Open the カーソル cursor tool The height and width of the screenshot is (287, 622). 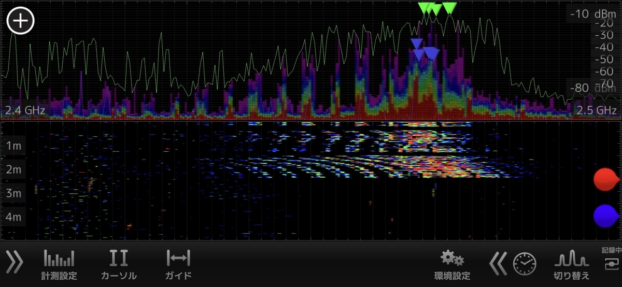click(119, 264)
